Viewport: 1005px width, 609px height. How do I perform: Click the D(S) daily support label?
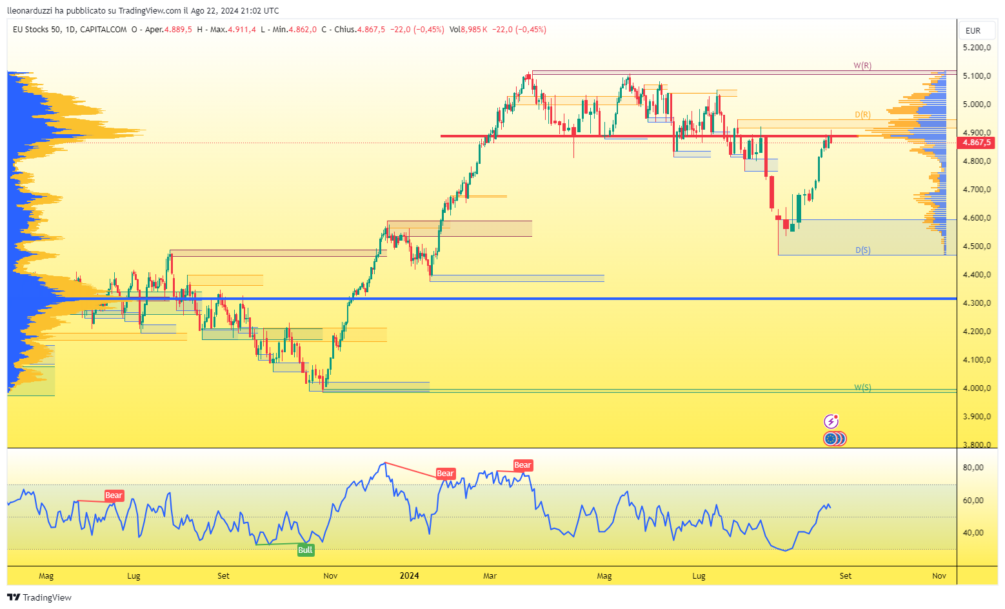point(863,250)
